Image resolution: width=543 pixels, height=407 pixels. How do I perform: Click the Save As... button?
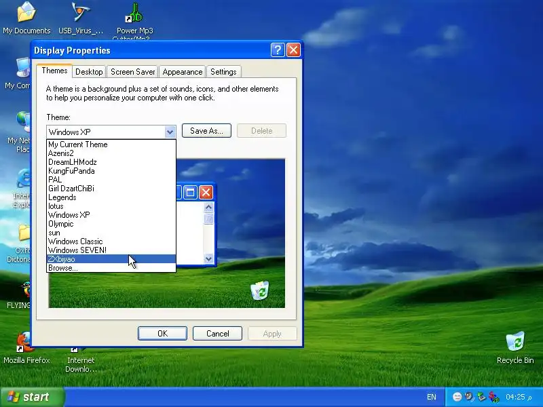(x=206, y=131)
